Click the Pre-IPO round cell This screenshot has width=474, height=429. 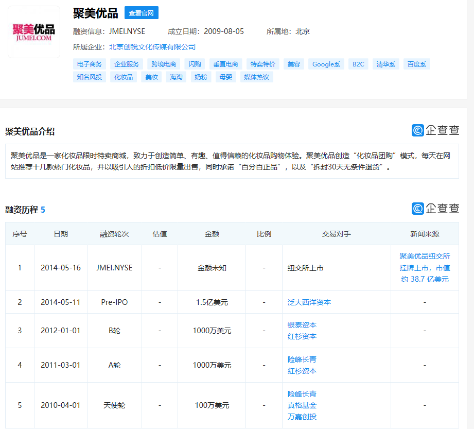pos(115,302)
